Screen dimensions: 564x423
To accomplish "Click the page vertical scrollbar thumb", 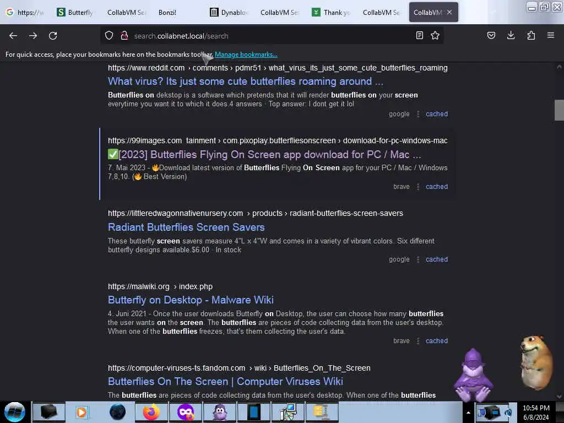I will pyautogui.click(x=559, y=110).
